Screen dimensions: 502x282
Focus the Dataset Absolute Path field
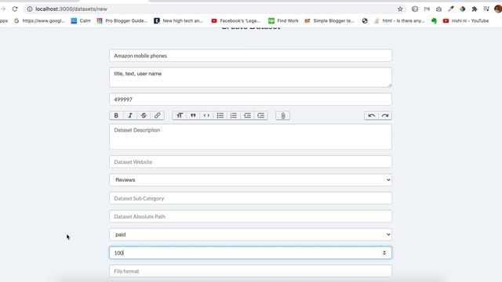pyautogui.click(x=250, y=216)
